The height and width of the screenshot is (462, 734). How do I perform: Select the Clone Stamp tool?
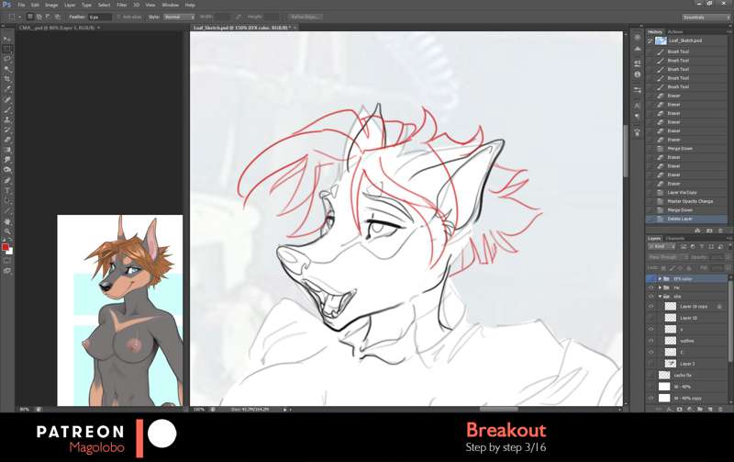point(7,119)
